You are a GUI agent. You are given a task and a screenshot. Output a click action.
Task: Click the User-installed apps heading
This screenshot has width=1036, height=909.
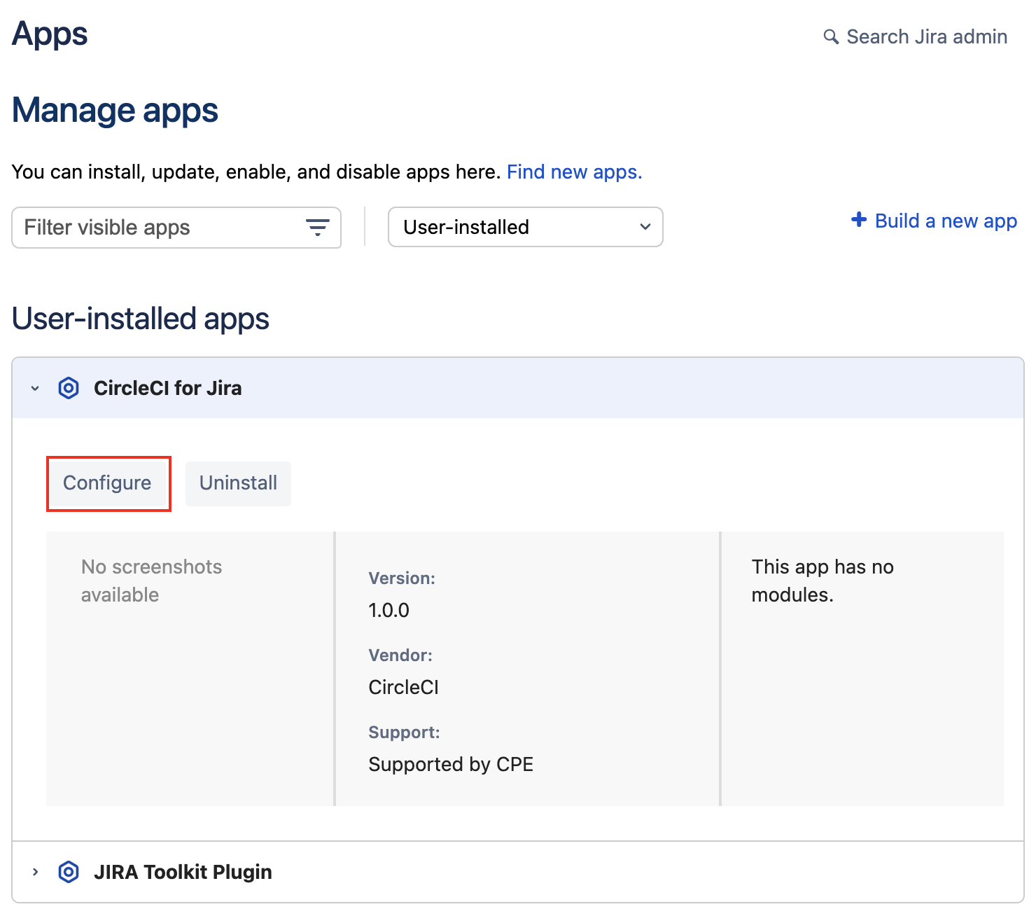click(x=141, y=319)
